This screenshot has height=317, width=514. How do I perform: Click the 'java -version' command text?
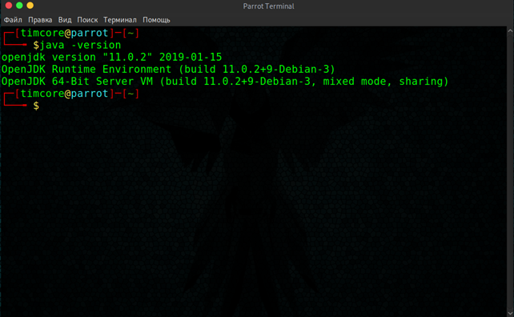pyautogui.click(x=80, y=45)
